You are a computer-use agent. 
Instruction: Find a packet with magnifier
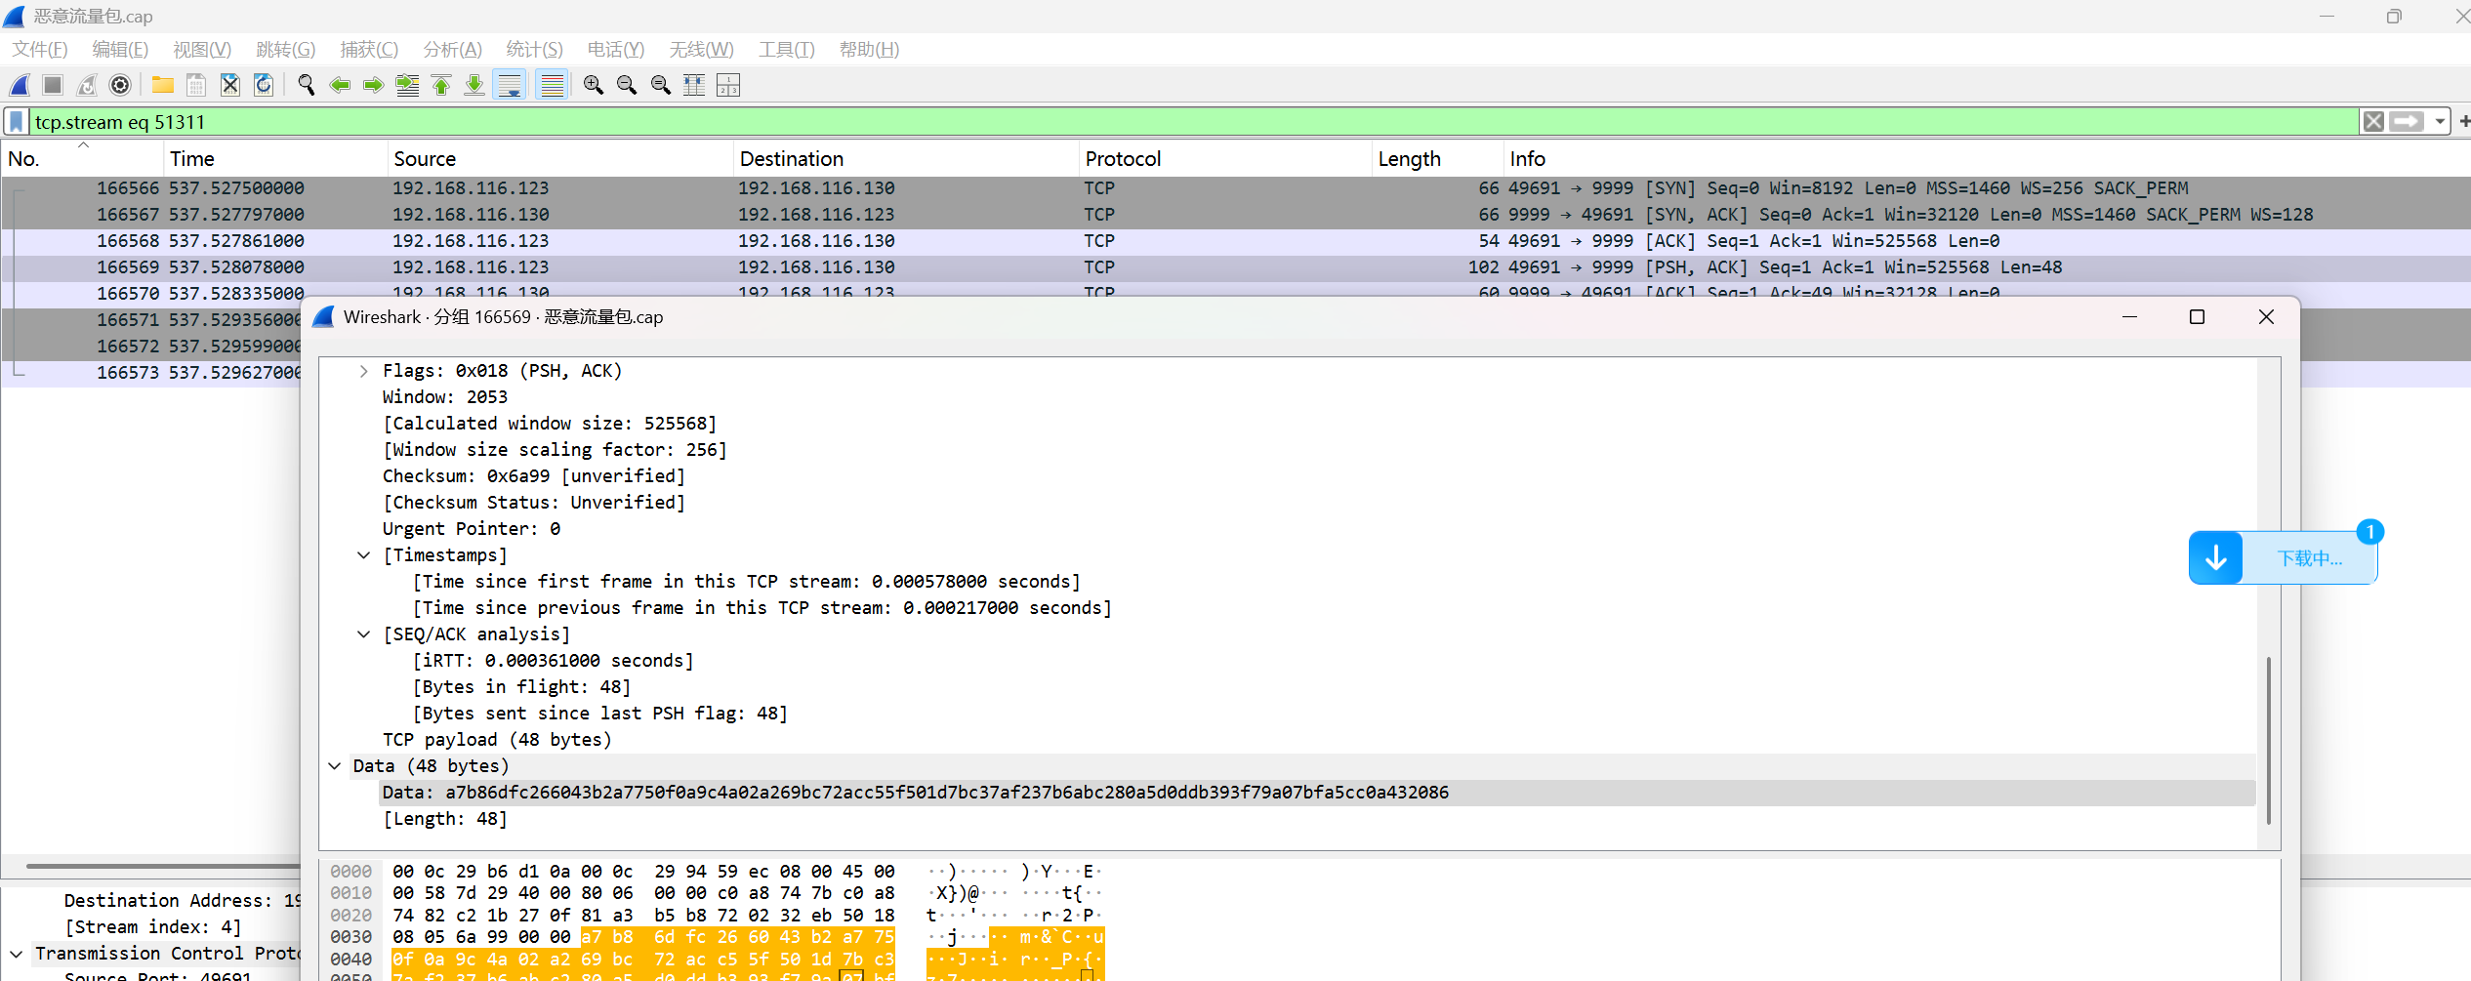[306, 85]
